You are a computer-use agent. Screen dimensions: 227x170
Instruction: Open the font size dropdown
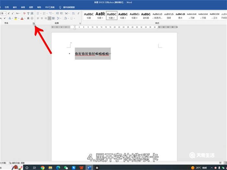click(x=5, y=14)
